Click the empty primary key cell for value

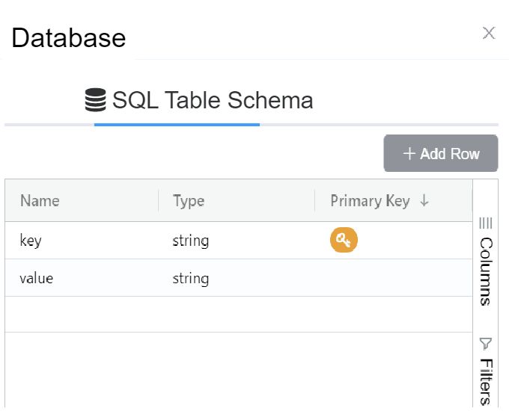(x=393, y=279)
